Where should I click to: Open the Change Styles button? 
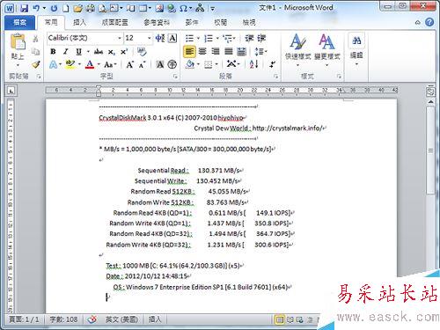coord(326,49)
